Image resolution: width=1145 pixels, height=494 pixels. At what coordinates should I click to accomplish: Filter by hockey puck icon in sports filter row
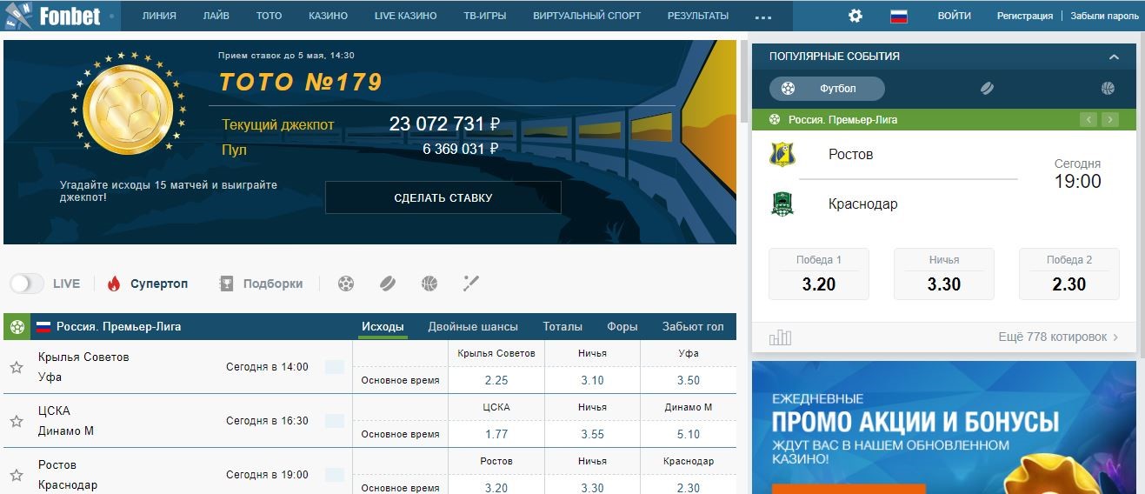[x=388, y=284]
